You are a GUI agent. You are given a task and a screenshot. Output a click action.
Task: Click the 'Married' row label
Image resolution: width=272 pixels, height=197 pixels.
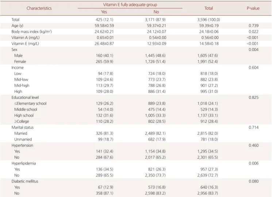pyautogui.click(x=21, y=133)
